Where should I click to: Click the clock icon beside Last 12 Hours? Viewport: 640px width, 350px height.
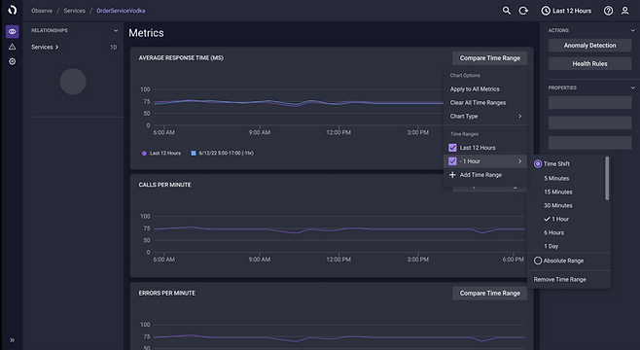[546, 11]
